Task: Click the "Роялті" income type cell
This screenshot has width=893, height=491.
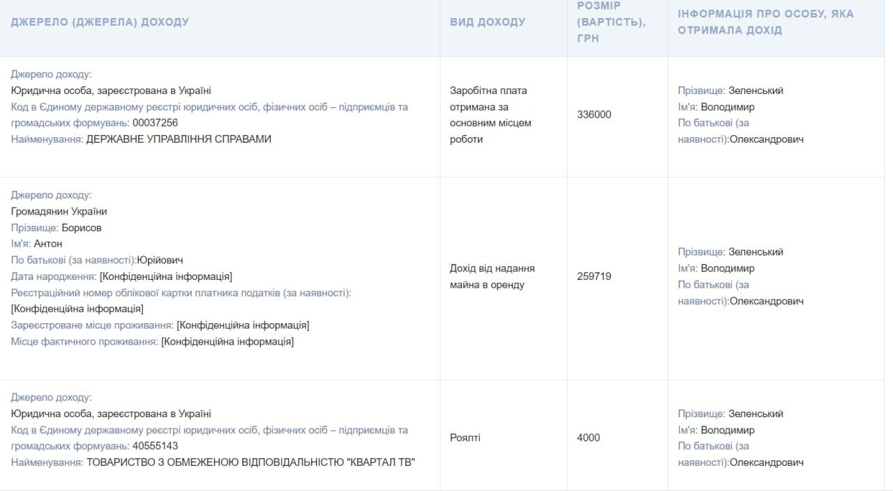Action: point(465,438)
